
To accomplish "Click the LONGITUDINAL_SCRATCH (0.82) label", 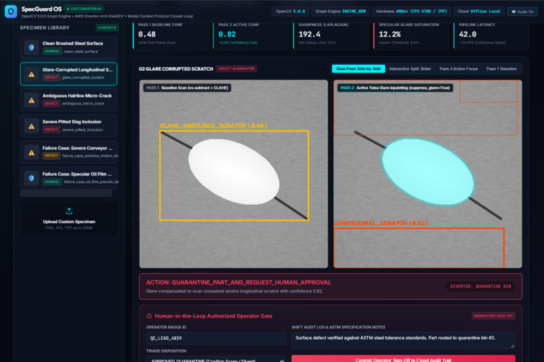I will pos(381,223).
